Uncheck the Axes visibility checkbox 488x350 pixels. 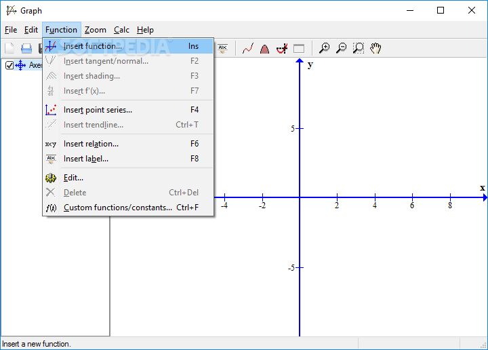pos(9,65)
